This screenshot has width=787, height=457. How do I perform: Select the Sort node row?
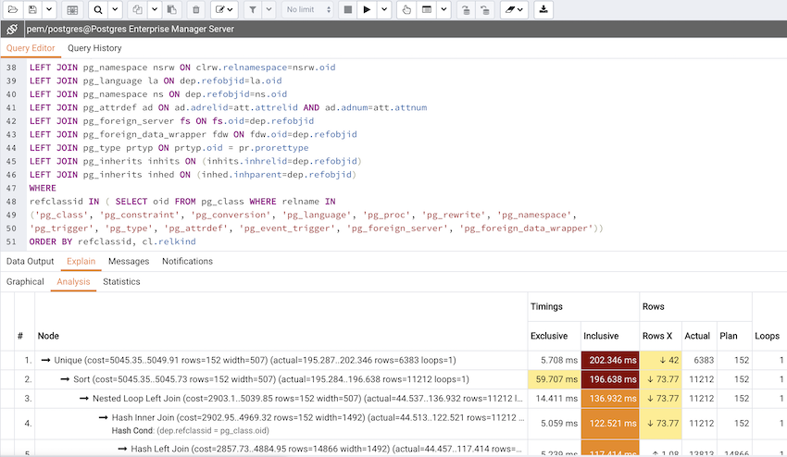point(281,379)
